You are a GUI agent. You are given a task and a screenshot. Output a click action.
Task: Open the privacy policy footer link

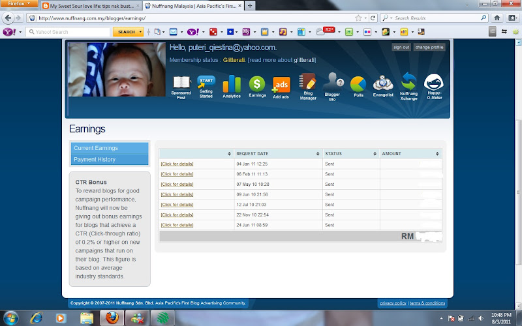click(393, 303)
